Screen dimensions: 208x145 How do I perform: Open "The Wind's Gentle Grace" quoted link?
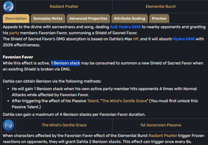pyautogui.click(x=124, y=101)
